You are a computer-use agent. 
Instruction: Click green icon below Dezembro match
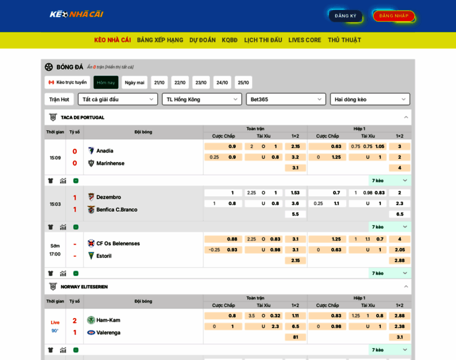click(76, 227)
